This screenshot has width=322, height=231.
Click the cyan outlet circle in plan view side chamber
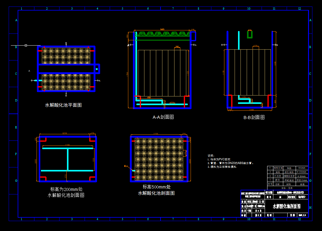tap(97, 69)
